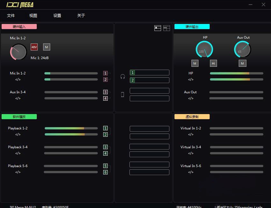Mute the Aux Out channel
The height and width of the screenshot is (208, 271).
click(x=242, y=63)
